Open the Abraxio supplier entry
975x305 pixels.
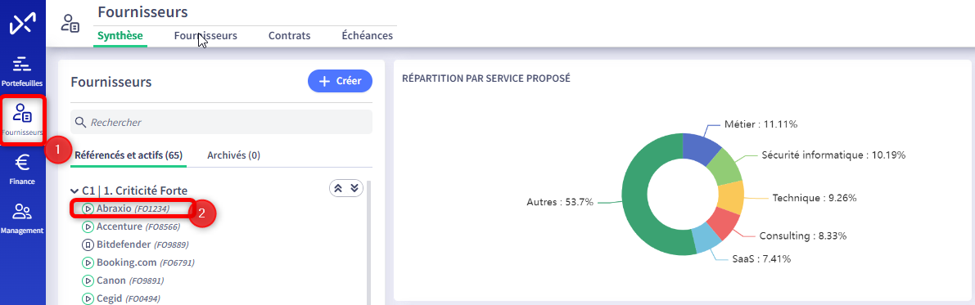coord(133,209)
